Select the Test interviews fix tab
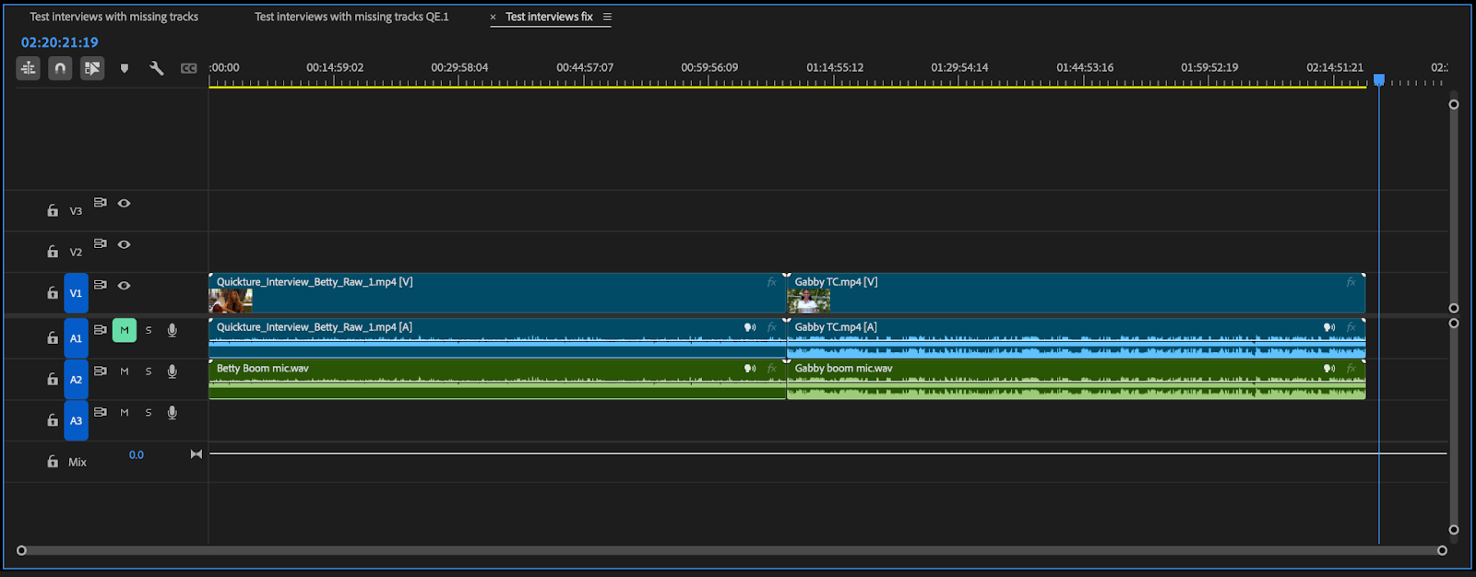Screen dimensions: 1476x577 [549, 17]
